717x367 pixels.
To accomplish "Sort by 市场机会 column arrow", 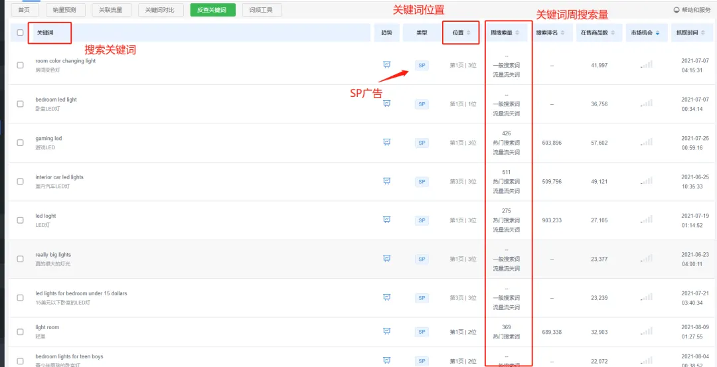I will click(x=657, y=33).
